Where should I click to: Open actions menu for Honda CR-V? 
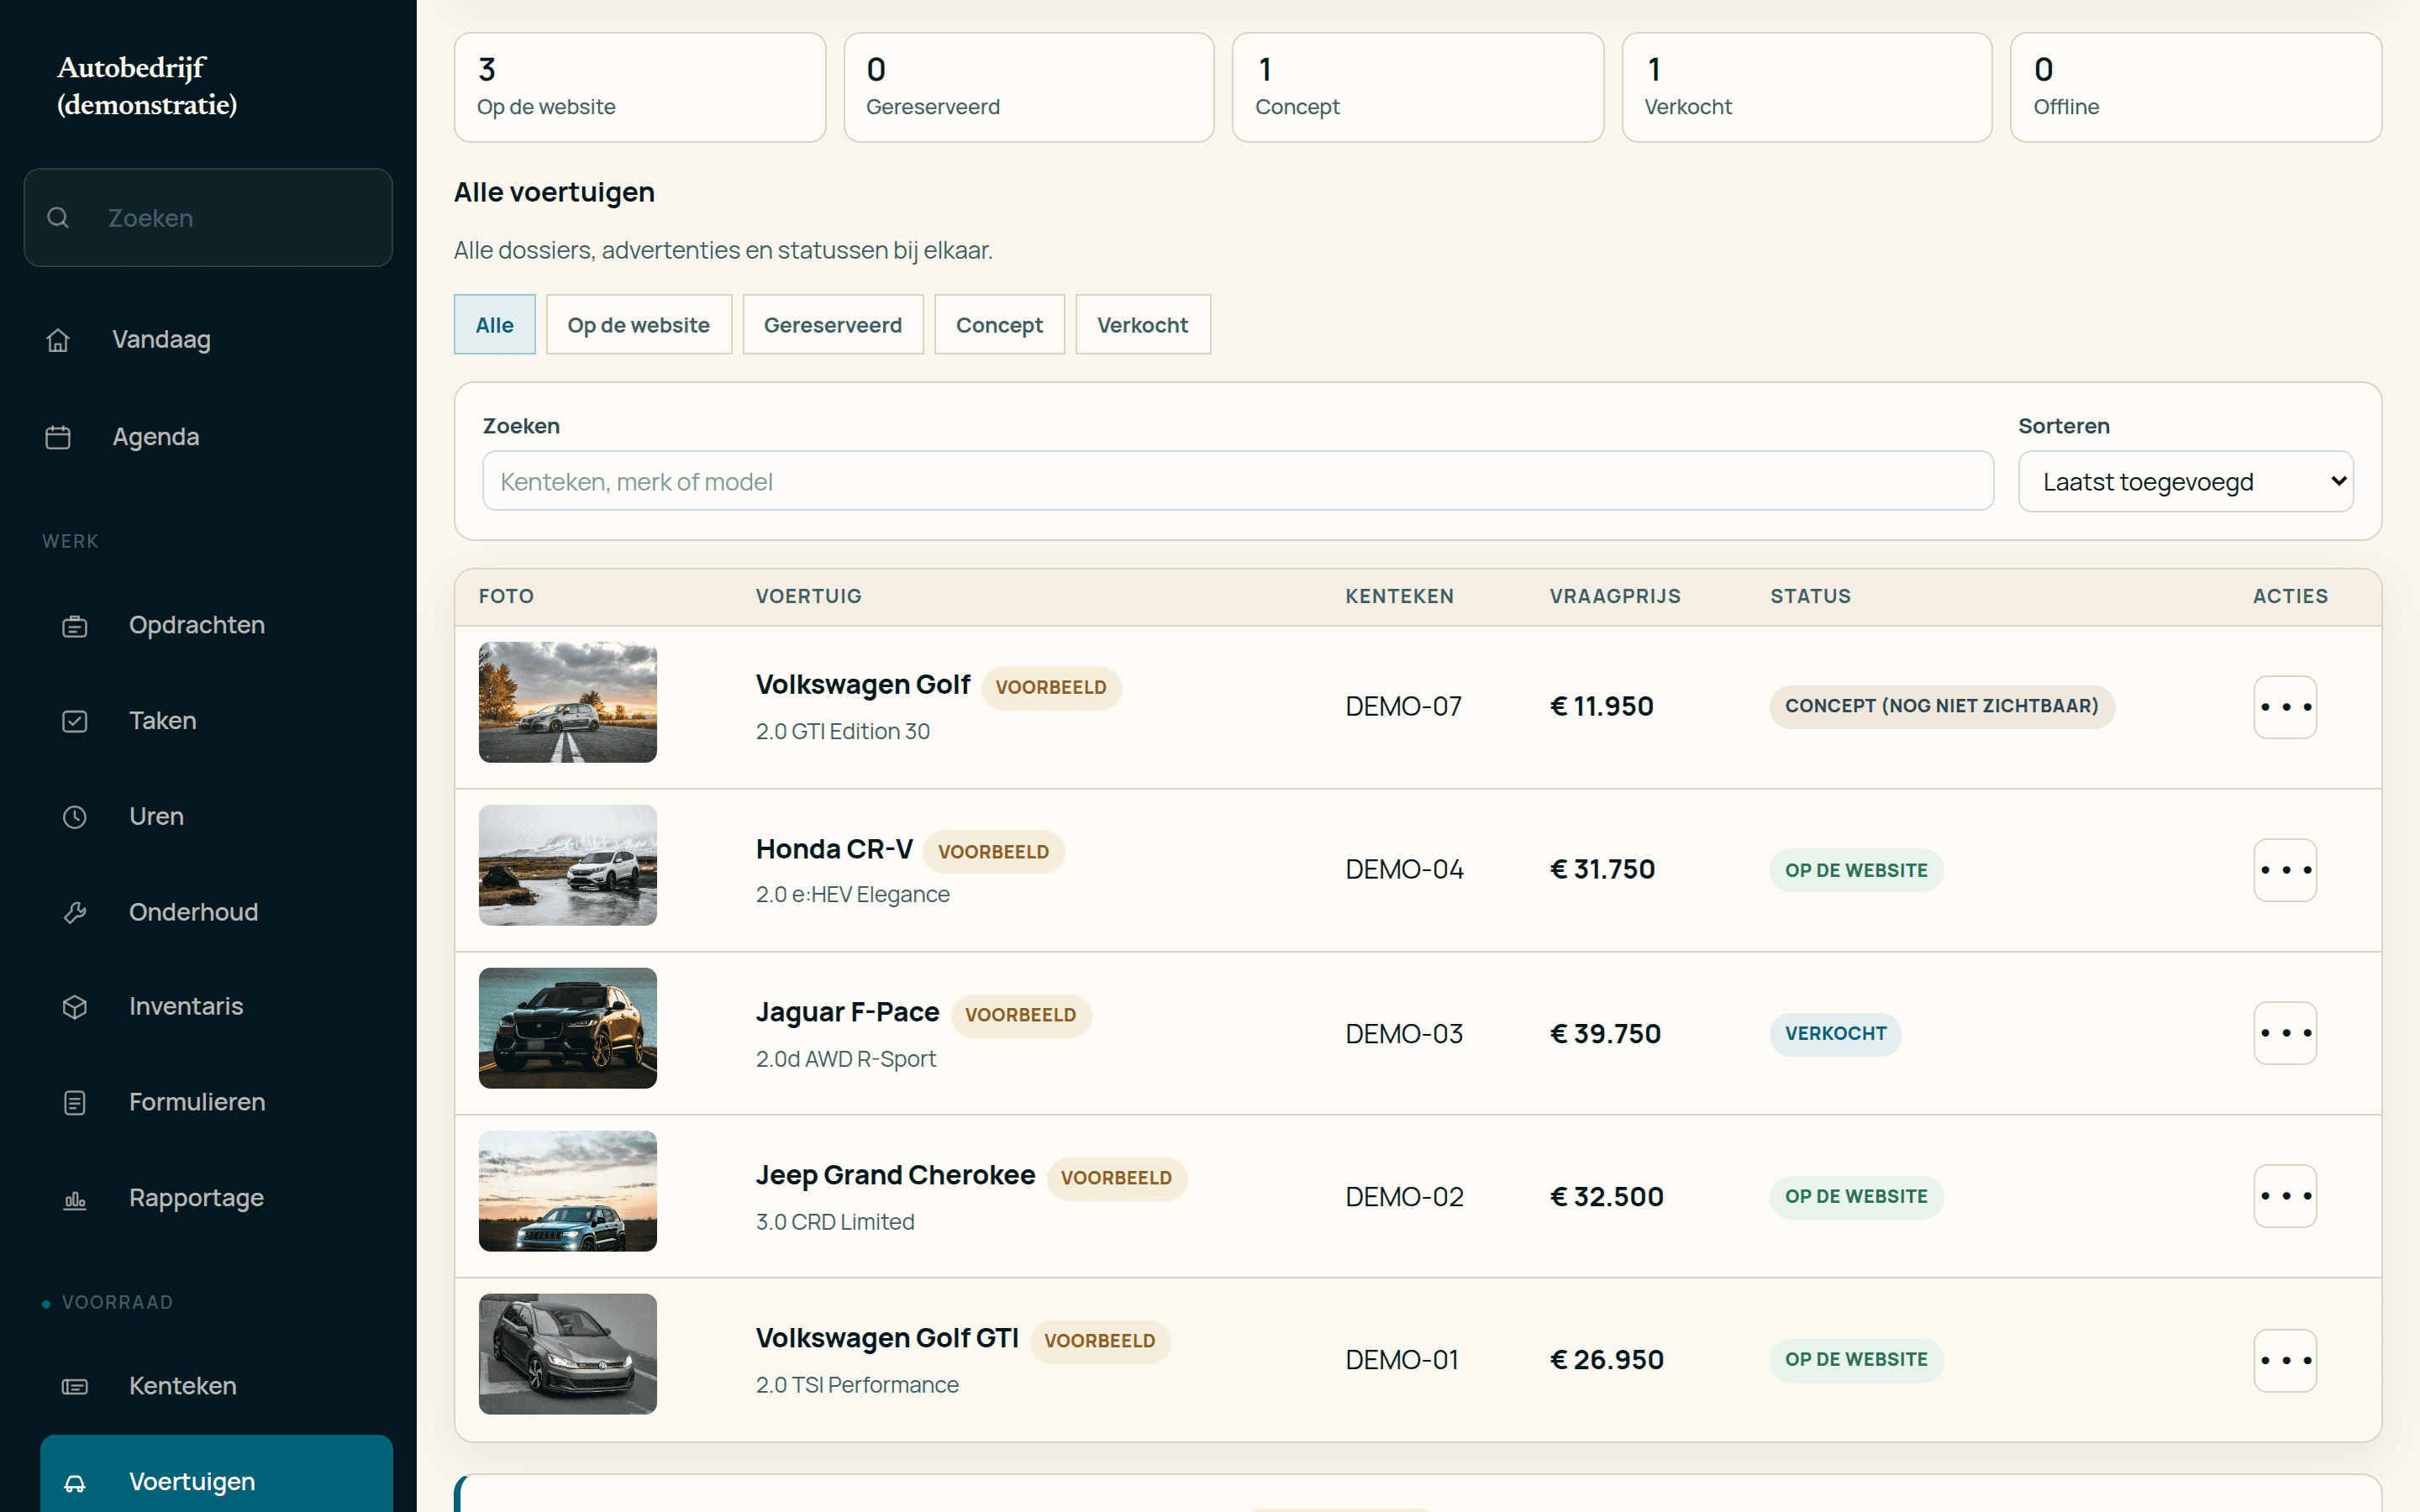pos(2285,870)
